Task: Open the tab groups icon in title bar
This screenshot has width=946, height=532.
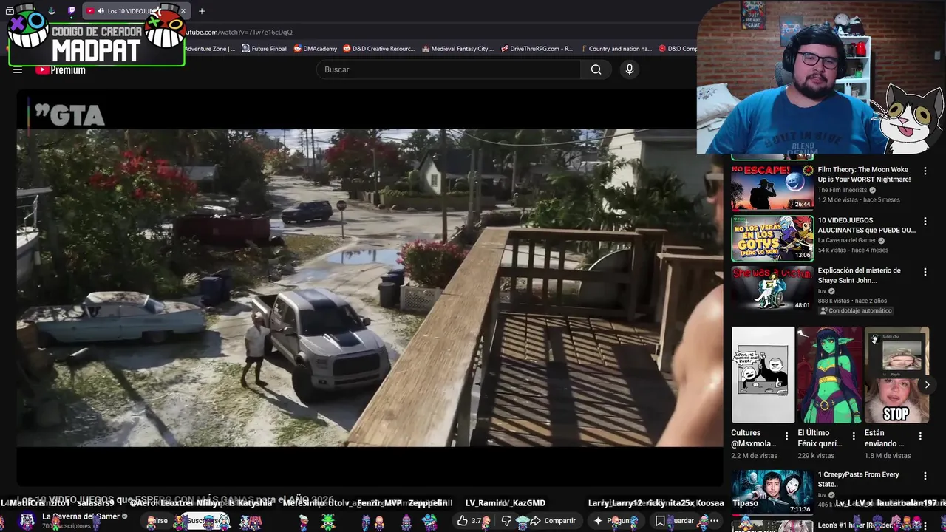Action: point(10,11)
